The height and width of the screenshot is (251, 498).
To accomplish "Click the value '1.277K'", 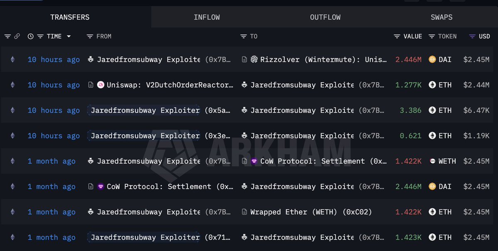I will pyautogui.click(x=408, y=85).
